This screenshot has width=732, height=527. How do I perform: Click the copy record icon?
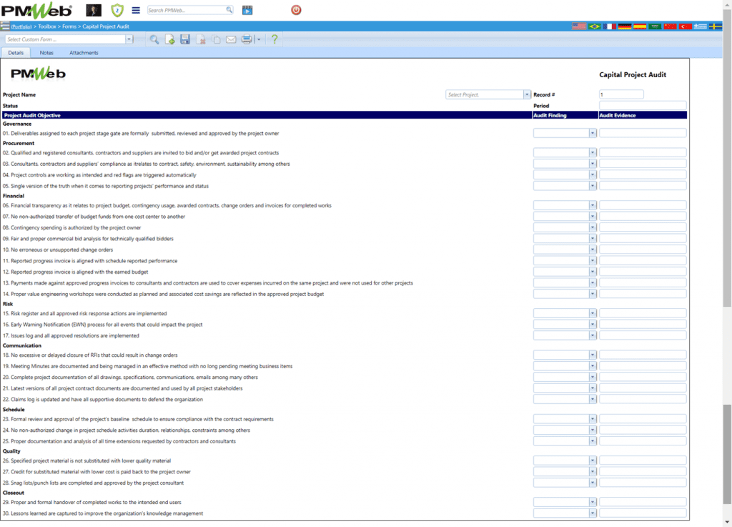tap(216, 39)
